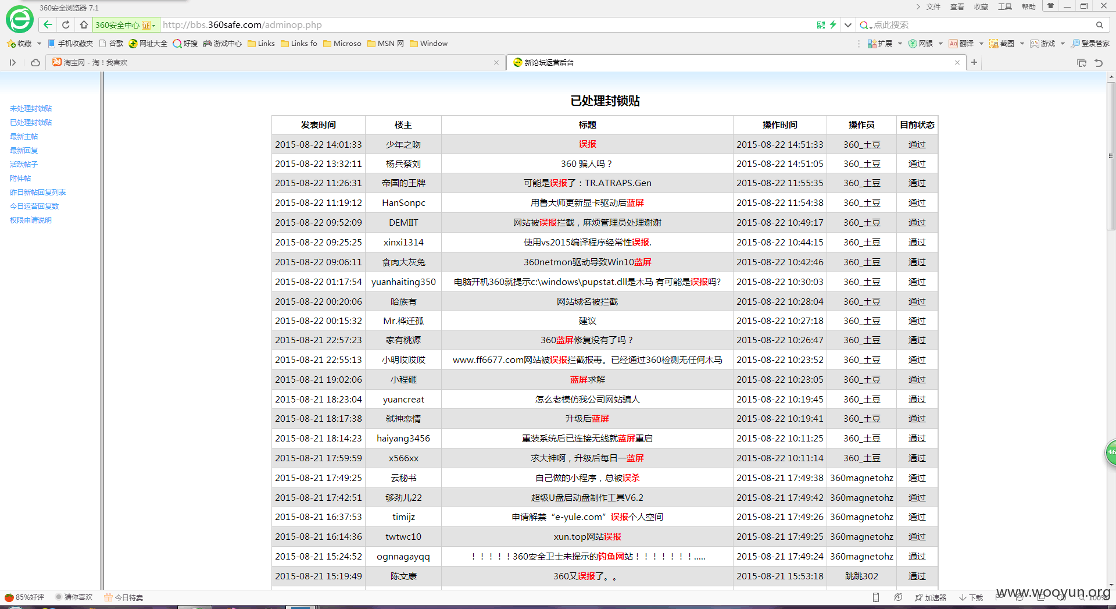
Task: Open 登录管家 login manager
Action: pyautogui.click(x=1090, y=44)
